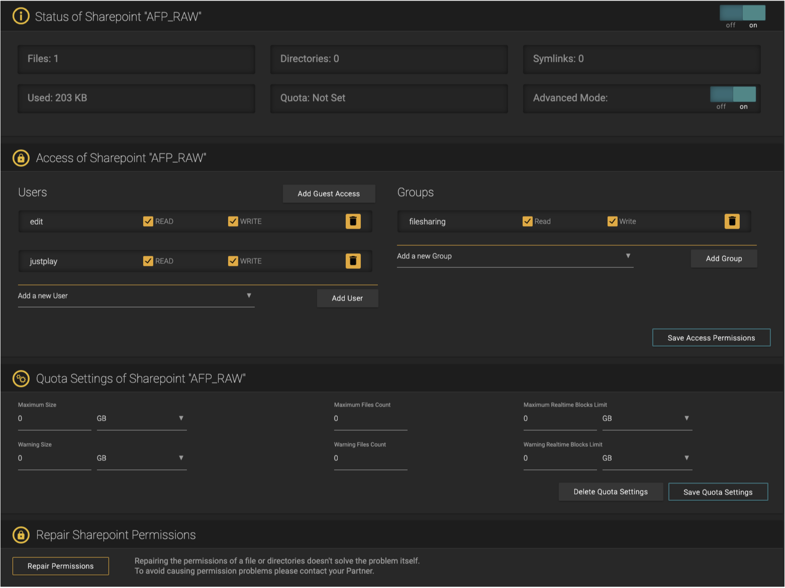Select the user name 'justplay'
Image resolution: width=785 pixels, height=588 pixels.
point(44,261)
